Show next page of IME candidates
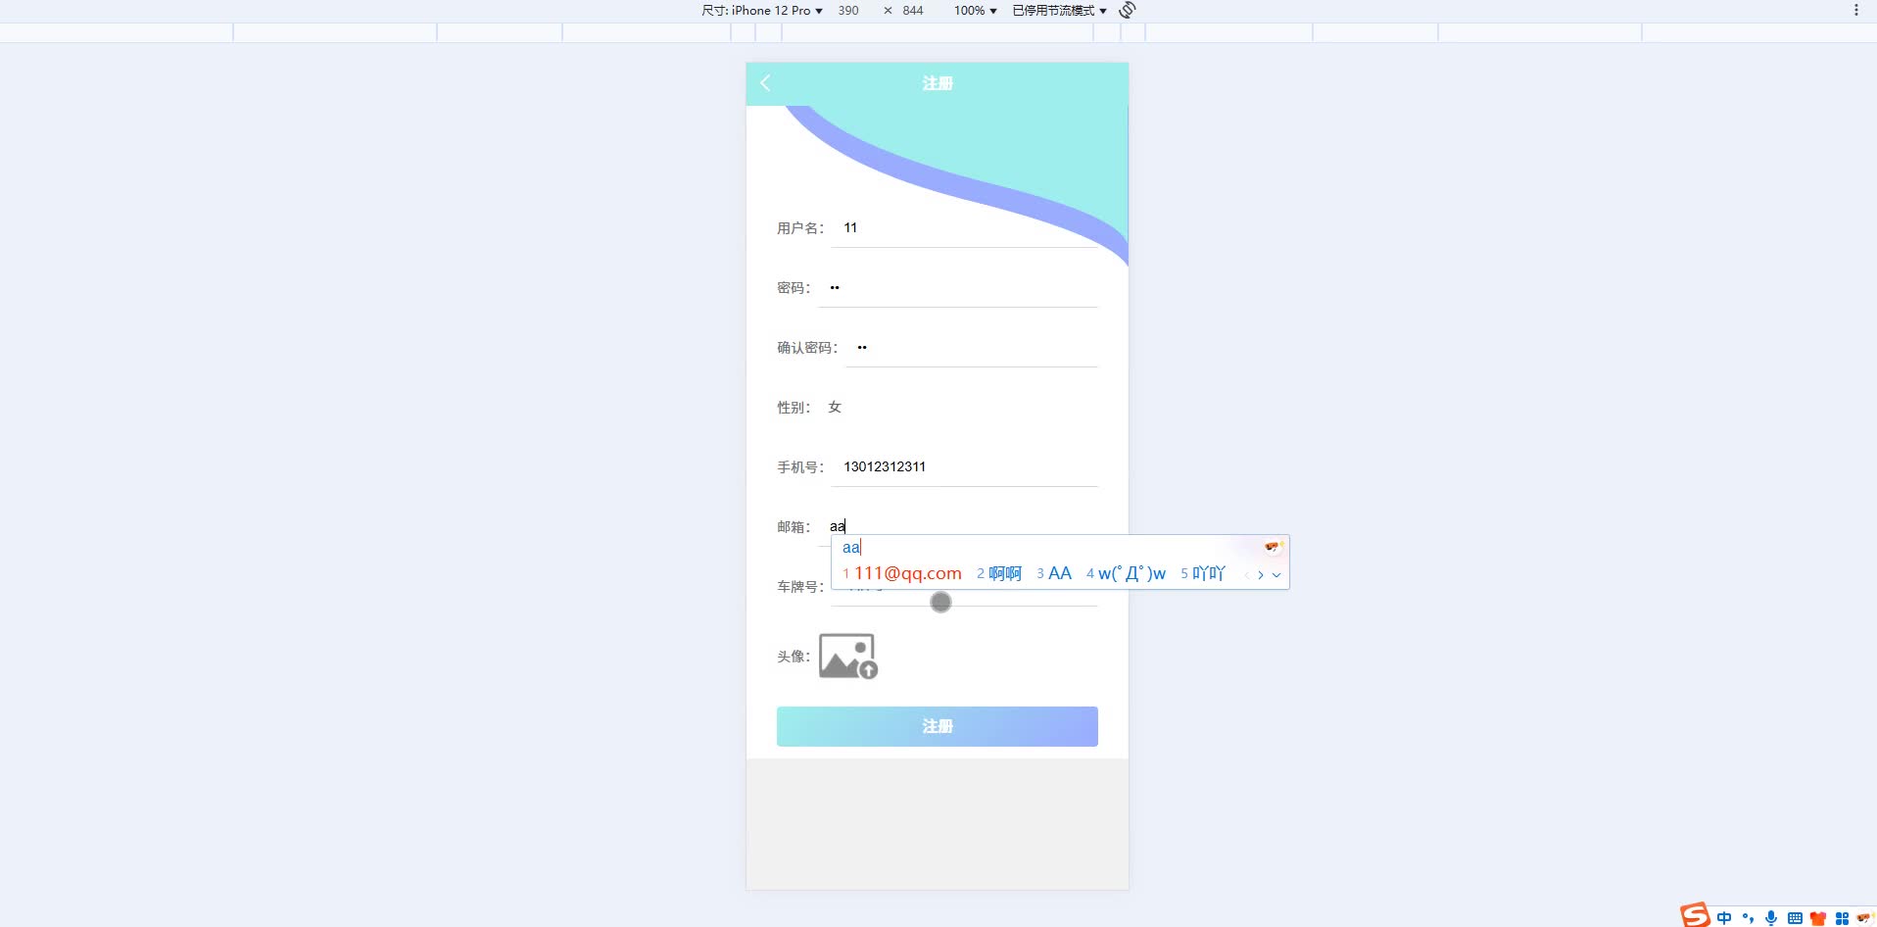Viewport: 1877px width, 927px height. 1261,575
